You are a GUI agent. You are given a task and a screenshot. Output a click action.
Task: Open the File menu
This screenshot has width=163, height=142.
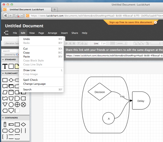click(15, 33)
